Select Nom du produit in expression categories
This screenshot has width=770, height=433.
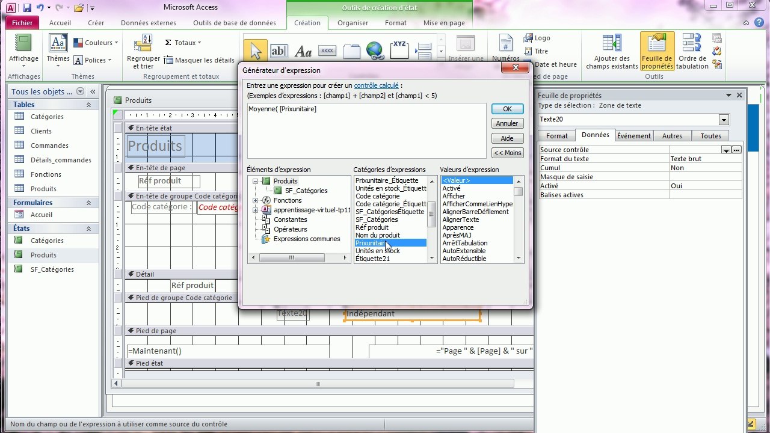coord(377,235)
